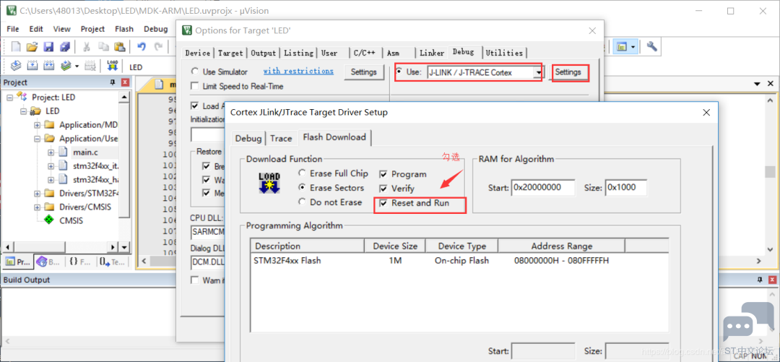Open the window layout dropdown arrow
The image size is (780, 362).
pyautogui.click(x=633, y=47)
